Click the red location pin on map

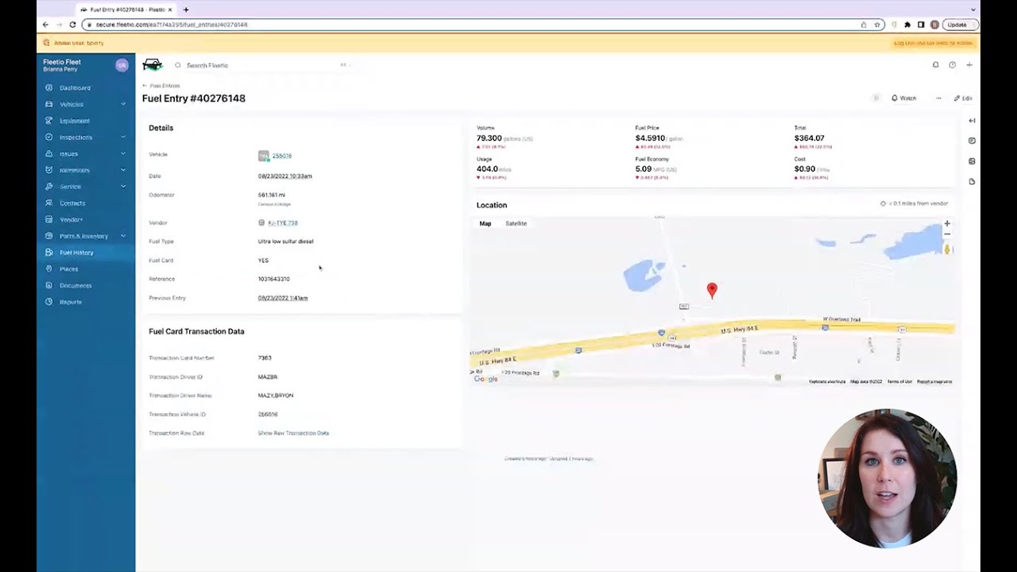pyautogui.click(x=712, y=291)
